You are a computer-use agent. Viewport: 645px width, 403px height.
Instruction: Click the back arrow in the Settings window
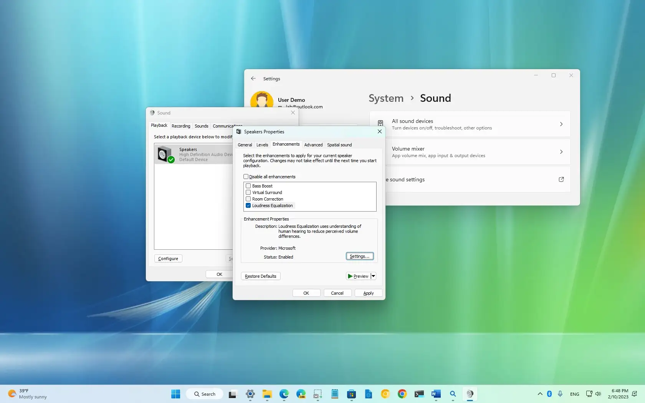[x=253, y=78]
